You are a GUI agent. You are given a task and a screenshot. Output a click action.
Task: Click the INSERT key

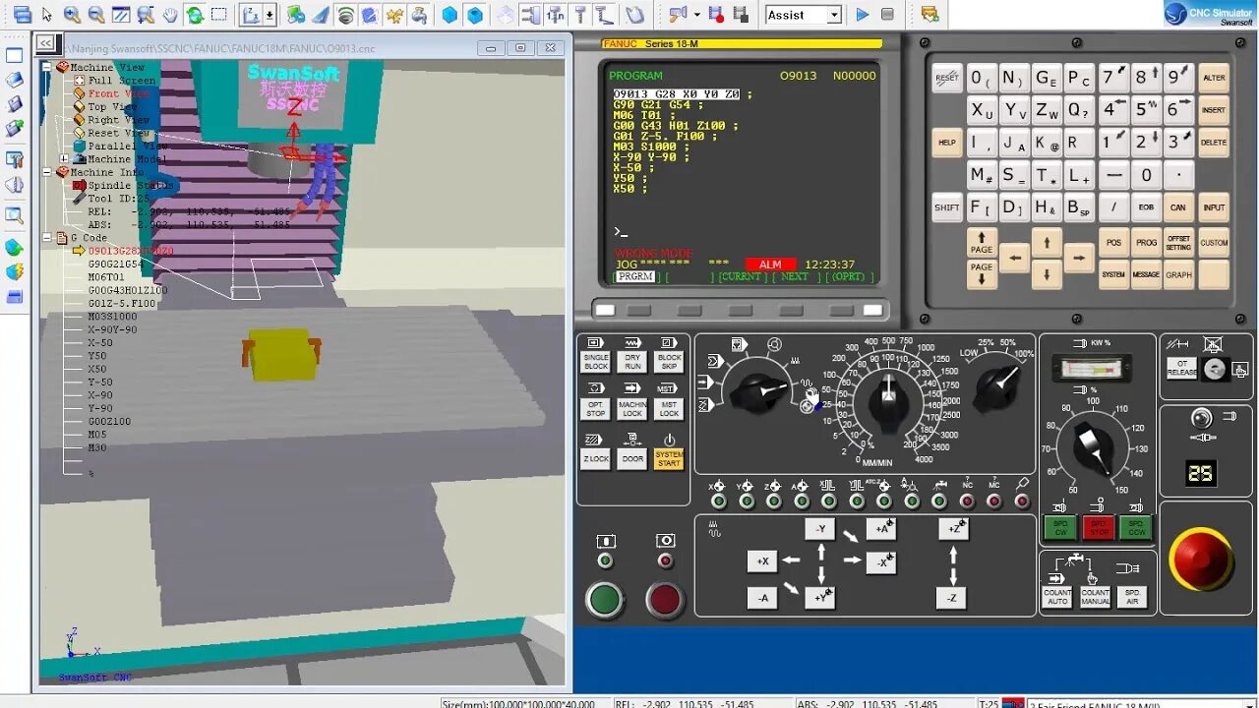pyautogui.click(x=1214, y=110)
